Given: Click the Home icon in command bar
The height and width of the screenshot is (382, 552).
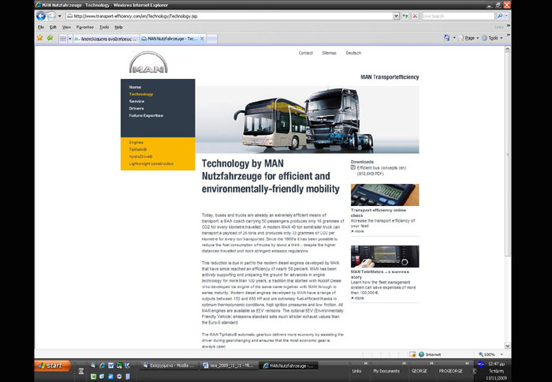Looking at the screenshot, I should pyautogui.click(x=446, y=38).
